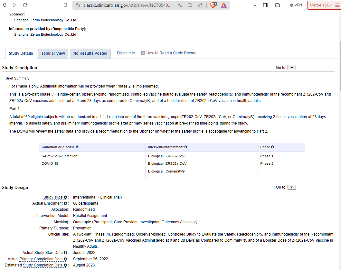Switch to the Tabular View tab
The image size is (341, 270).
[53, 53]
